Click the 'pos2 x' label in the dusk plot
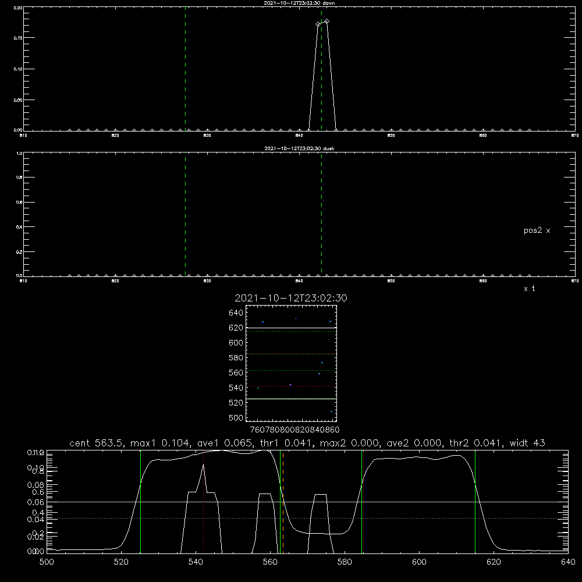 coord(537,230)
